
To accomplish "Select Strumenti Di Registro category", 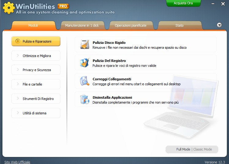I will pyautogui.click(x=36, y=99).
